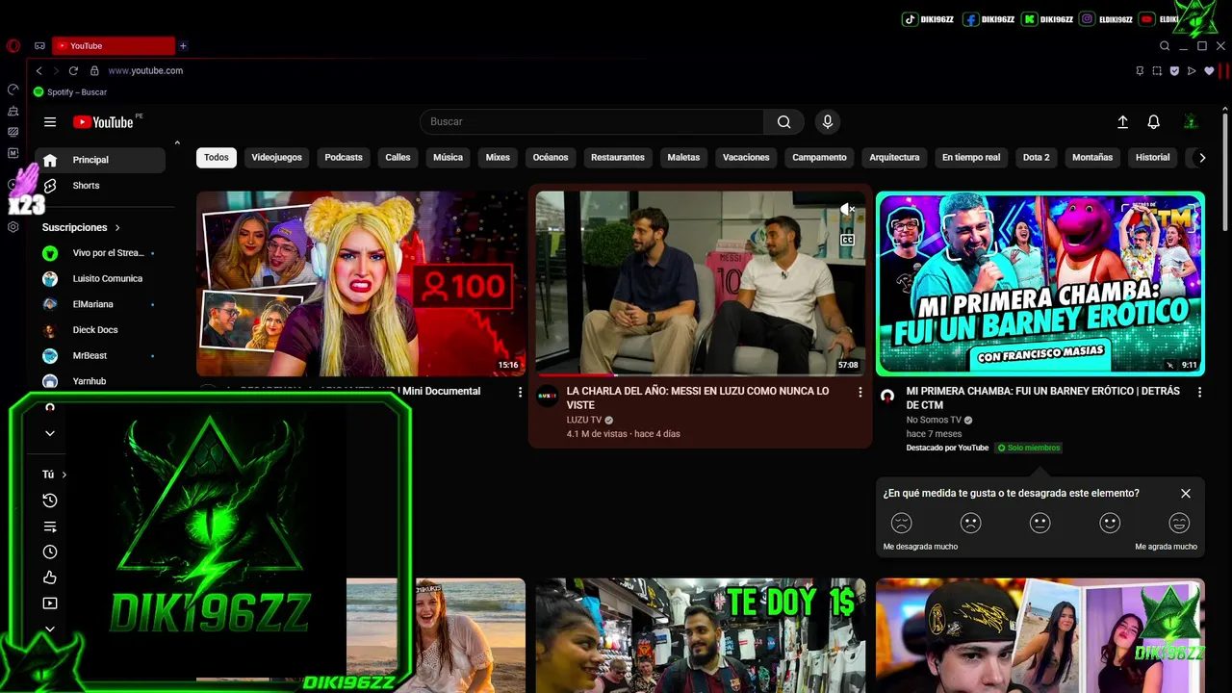Select the slightly sad second face
Screen dimensions: 1232x693
click(x=970, y=523)
